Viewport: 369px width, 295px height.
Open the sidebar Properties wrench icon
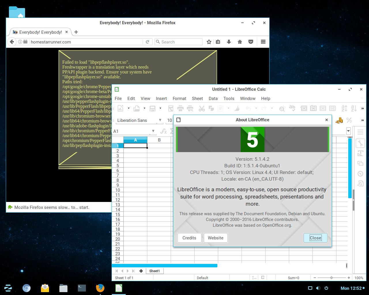coord(360,143)
